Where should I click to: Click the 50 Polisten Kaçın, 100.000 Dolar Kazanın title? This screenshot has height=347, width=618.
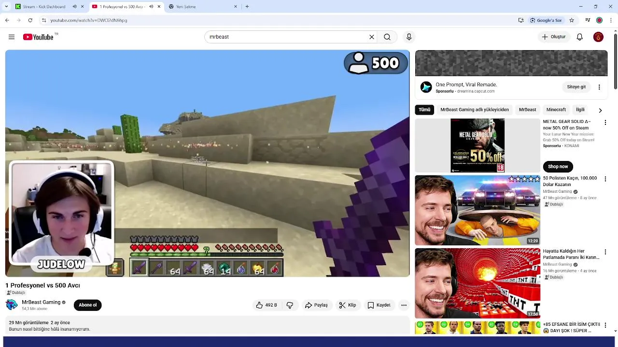pyautogui.click(x=570, y=181)
